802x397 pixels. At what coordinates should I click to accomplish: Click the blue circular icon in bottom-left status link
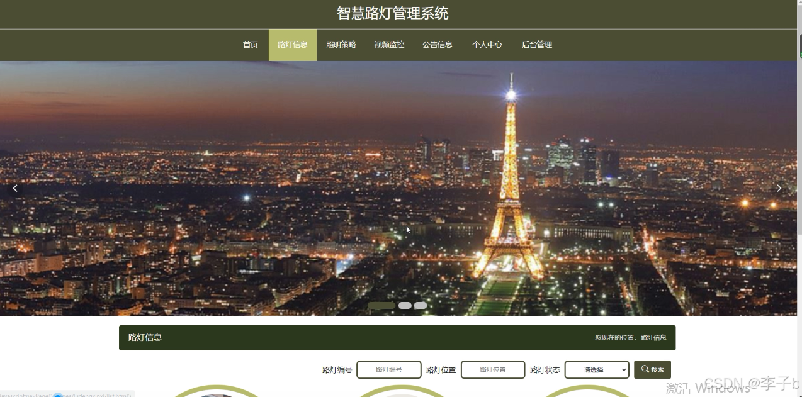click(59, 394)
